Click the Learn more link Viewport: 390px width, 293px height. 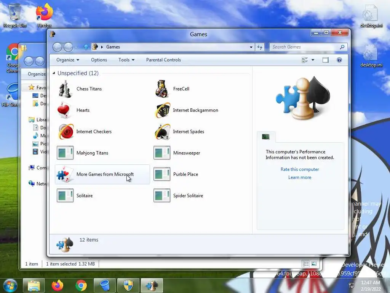[x=300, y=177]
